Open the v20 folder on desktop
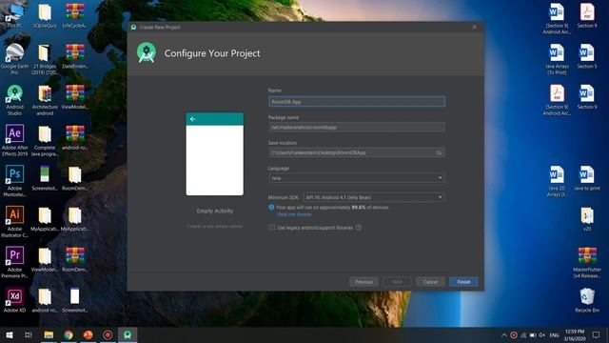 coord(587,220)
